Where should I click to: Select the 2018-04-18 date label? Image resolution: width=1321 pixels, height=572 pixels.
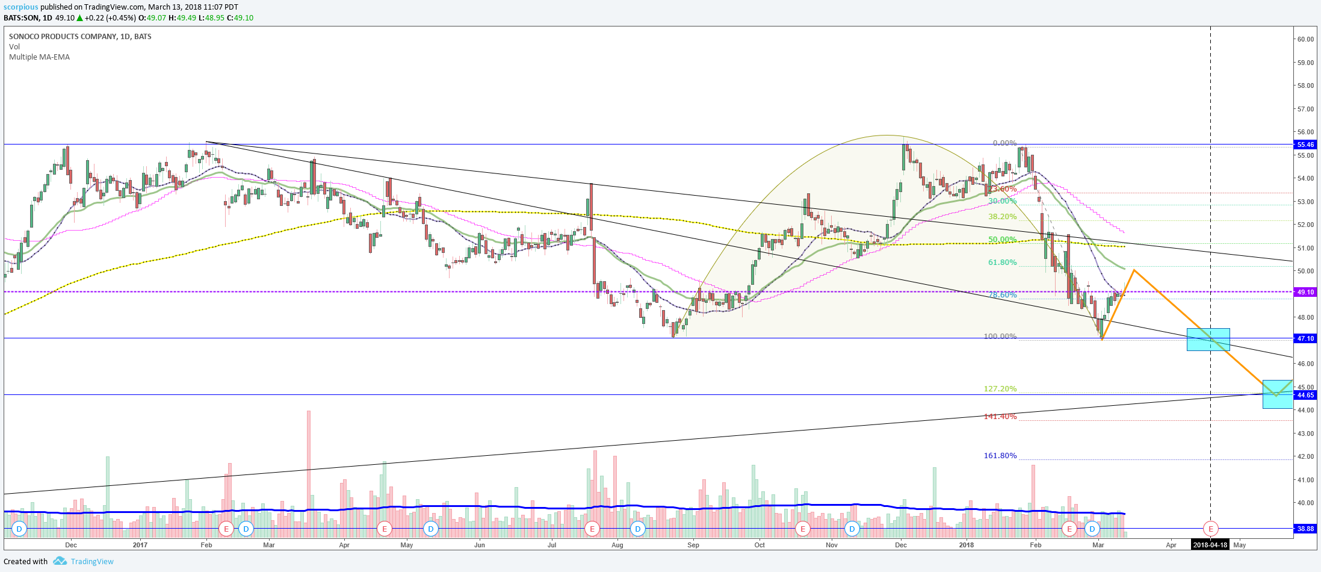click(1210, 545)
